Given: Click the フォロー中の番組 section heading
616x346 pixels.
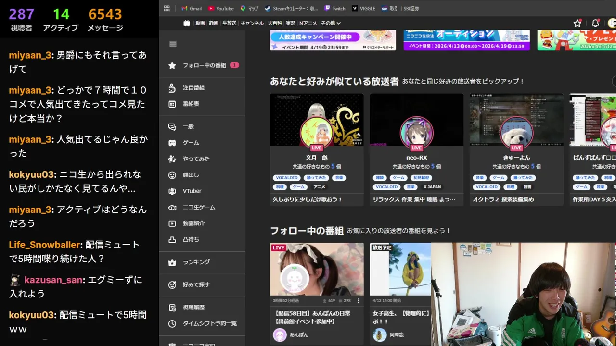Looking at the screenshot, I should (307, 231).
